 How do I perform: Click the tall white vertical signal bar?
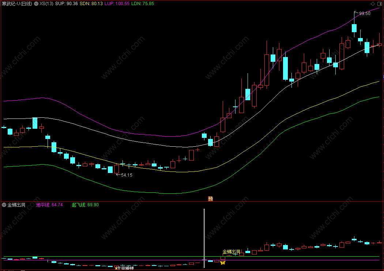coord(204,238)
